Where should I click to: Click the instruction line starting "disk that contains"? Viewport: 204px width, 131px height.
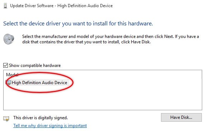(x=86, y=42)
